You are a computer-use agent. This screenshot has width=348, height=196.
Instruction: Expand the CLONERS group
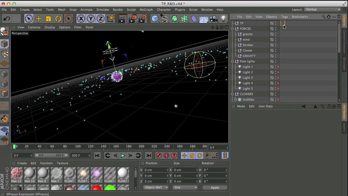click(x=232, y=94)
